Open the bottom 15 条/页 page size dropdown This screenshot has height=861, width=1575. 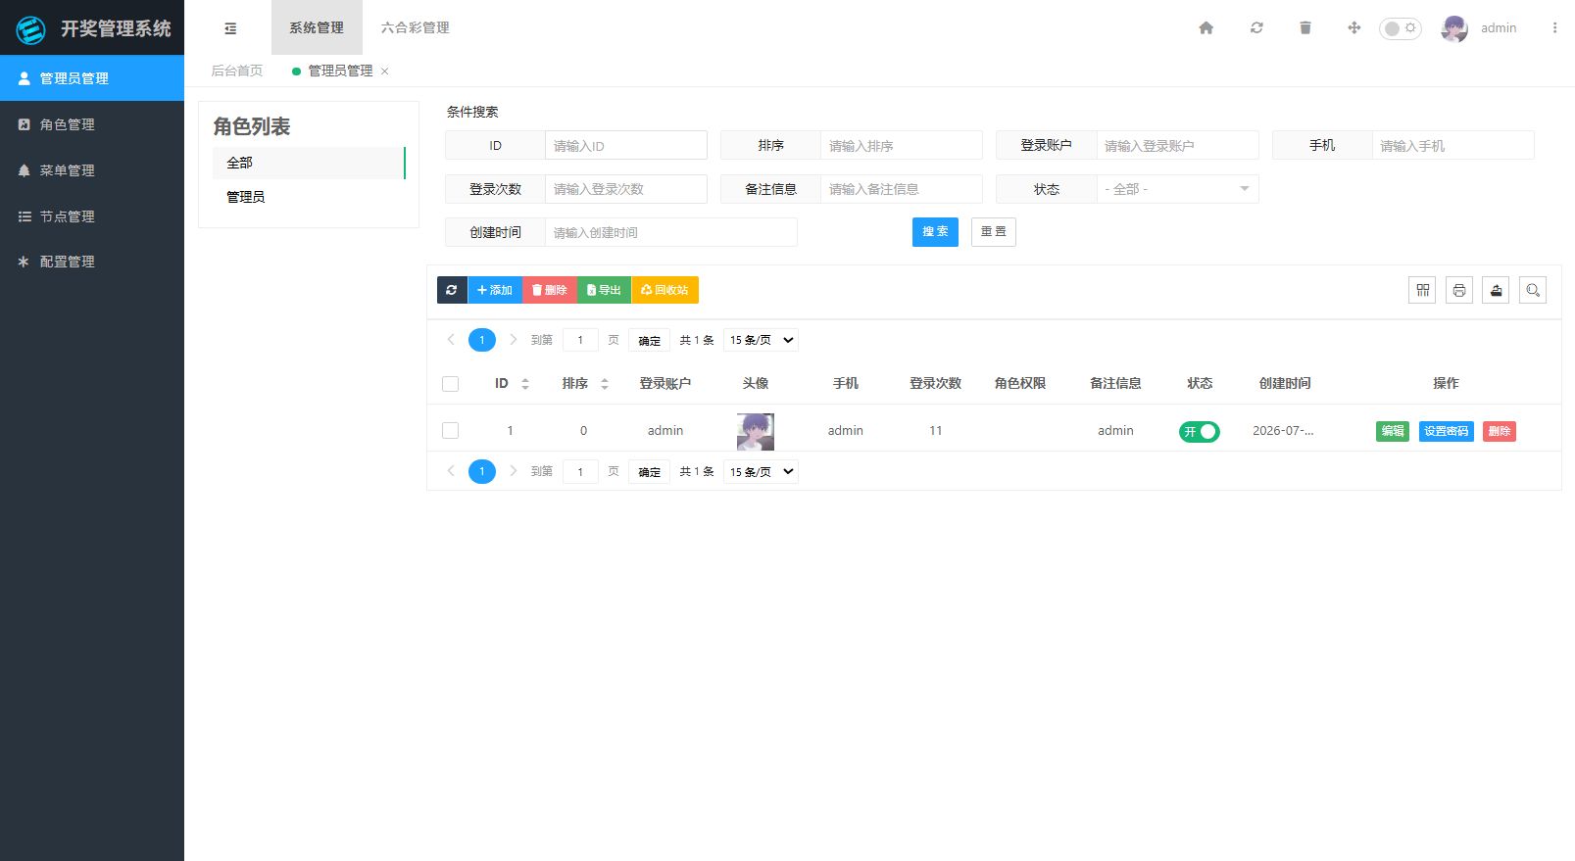click(761, 471)
